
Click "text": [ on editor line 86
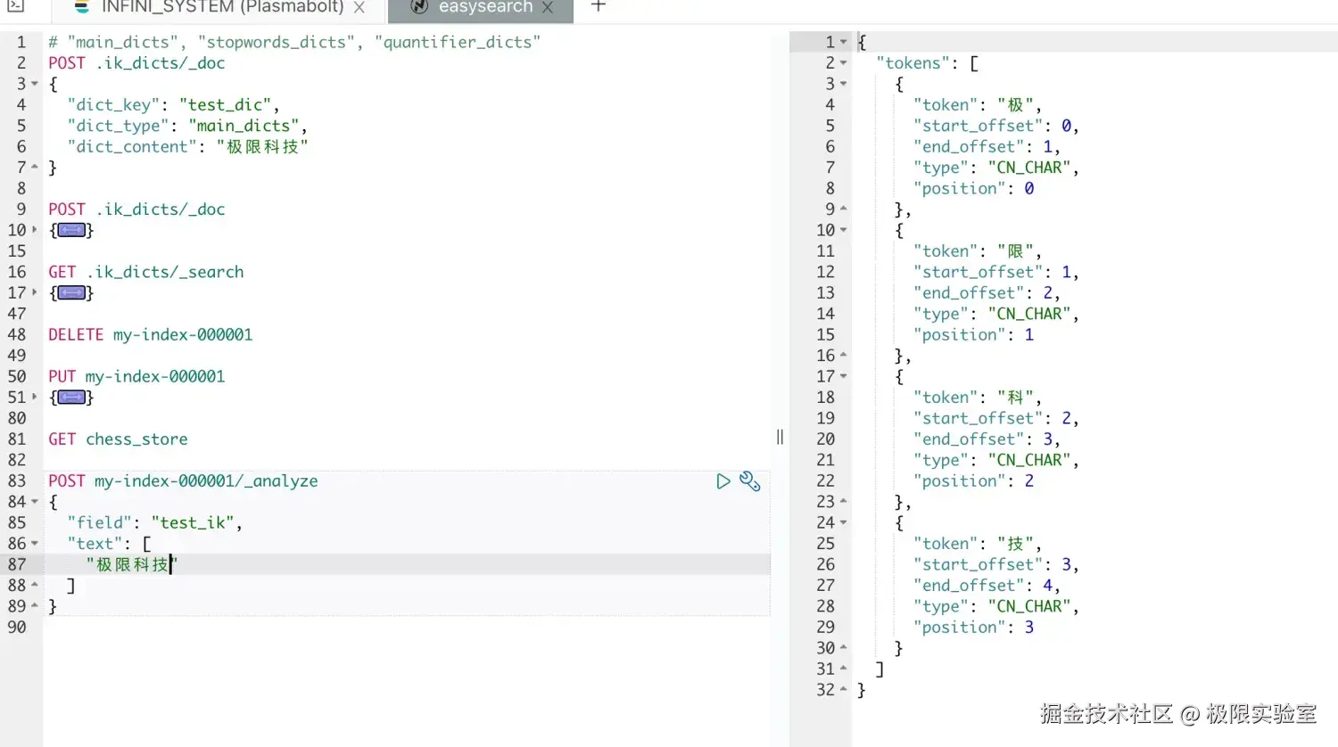tap(109, 544)
